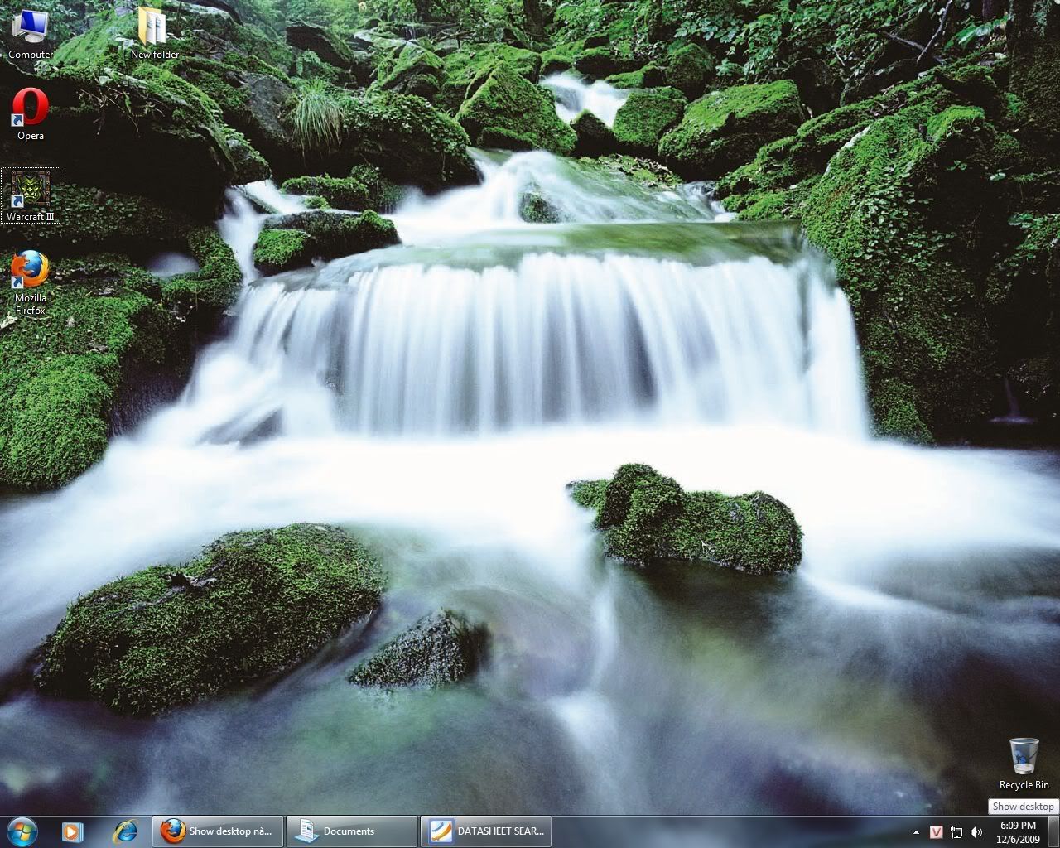
Task: Launch Internet Explorer from the taskbar
Action: 125,831
